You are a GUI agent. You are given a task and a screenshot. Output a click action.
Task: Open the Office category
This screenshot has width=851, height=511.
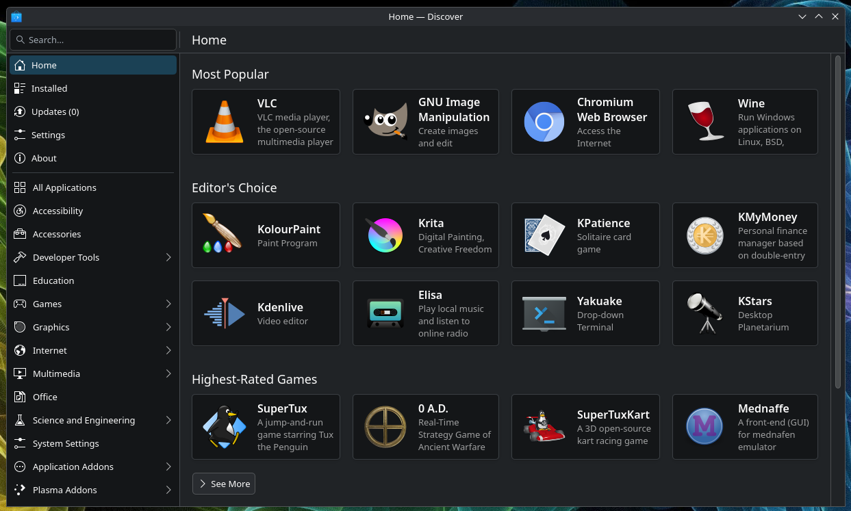[x=93, y=397]
